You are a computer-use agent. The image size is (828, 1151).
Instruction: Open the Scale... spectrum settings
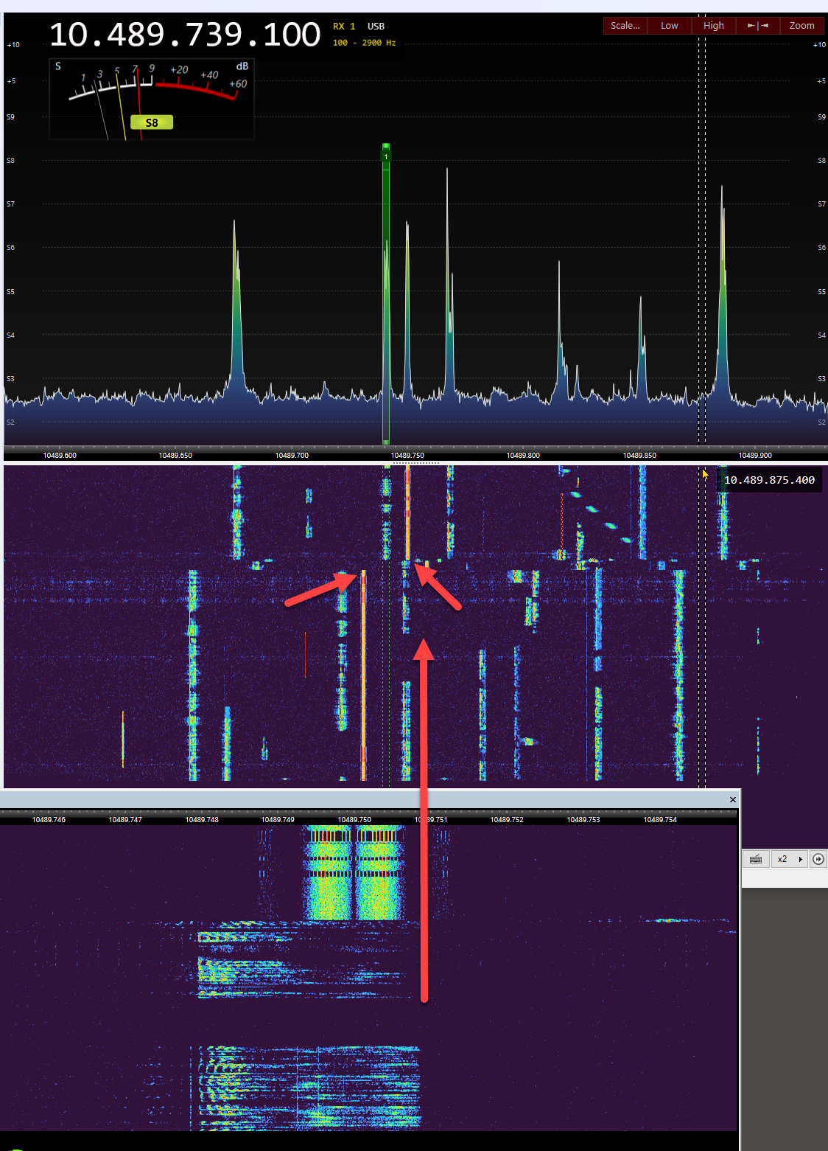pyautogui.click(x=625, y=26)
